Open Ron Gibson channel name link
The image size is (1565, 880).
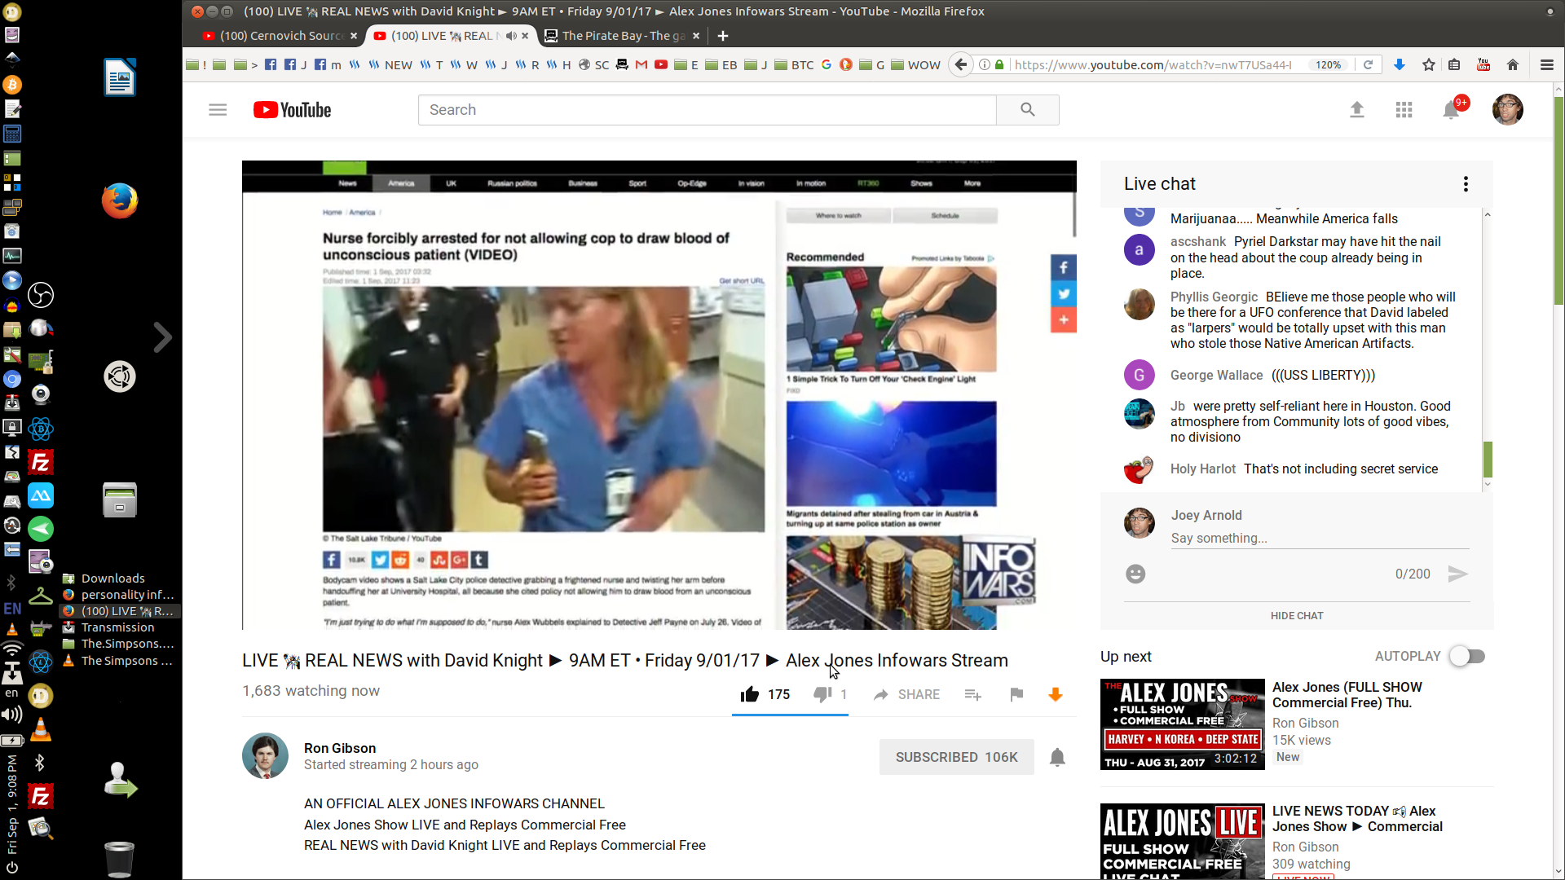click(x=340, y=748)
